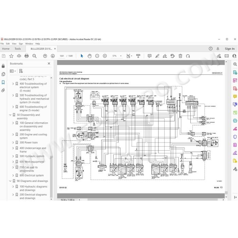238x238 pixels.
Task: Delete with the trash icon
Action: pyautogui.click(x=180, y=56)
